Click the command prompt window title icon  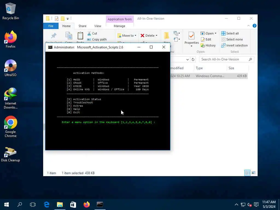(x=50, y=47)
